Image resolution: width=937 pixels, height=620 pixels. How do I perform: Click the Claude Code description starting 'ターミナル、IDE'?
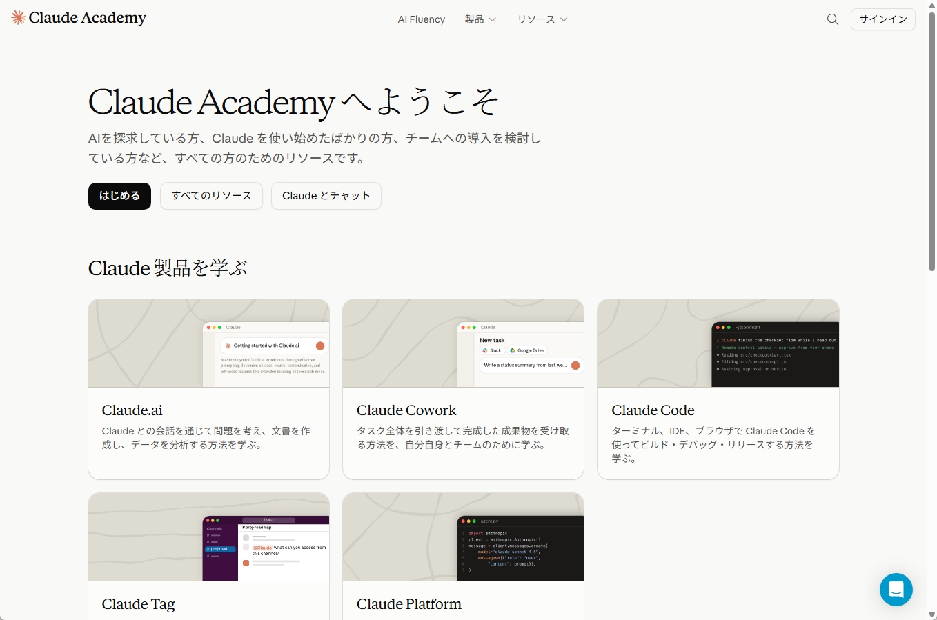713,445
